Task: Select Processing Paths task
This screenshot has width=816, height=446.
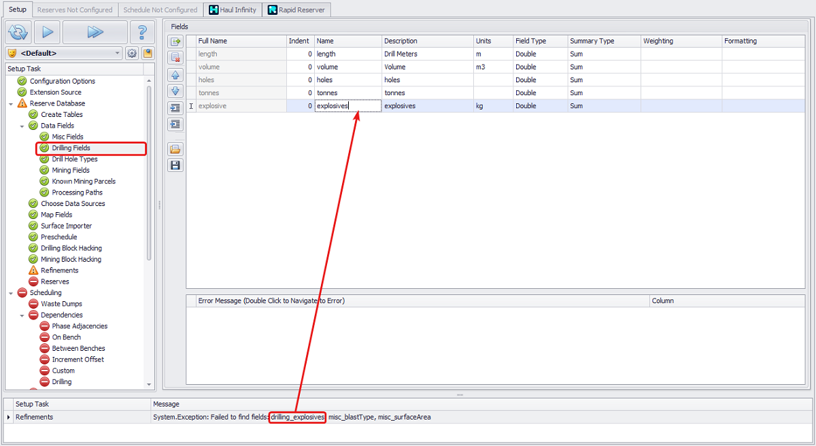Action: (78, 192)
